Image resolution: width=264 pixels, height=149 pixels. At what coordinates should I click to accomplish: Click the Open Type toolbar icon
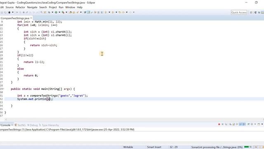coord(85,12)
